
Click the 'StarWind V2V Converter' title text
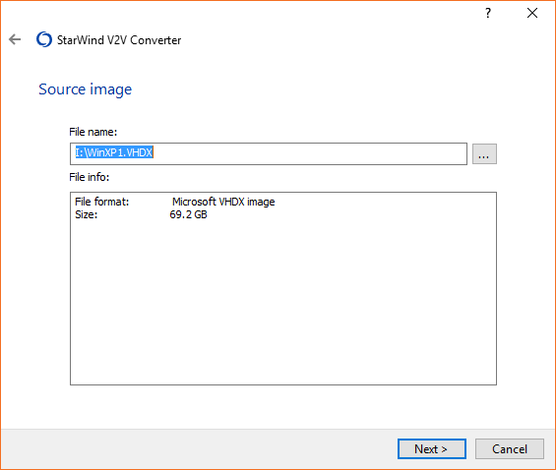(119, 40)
